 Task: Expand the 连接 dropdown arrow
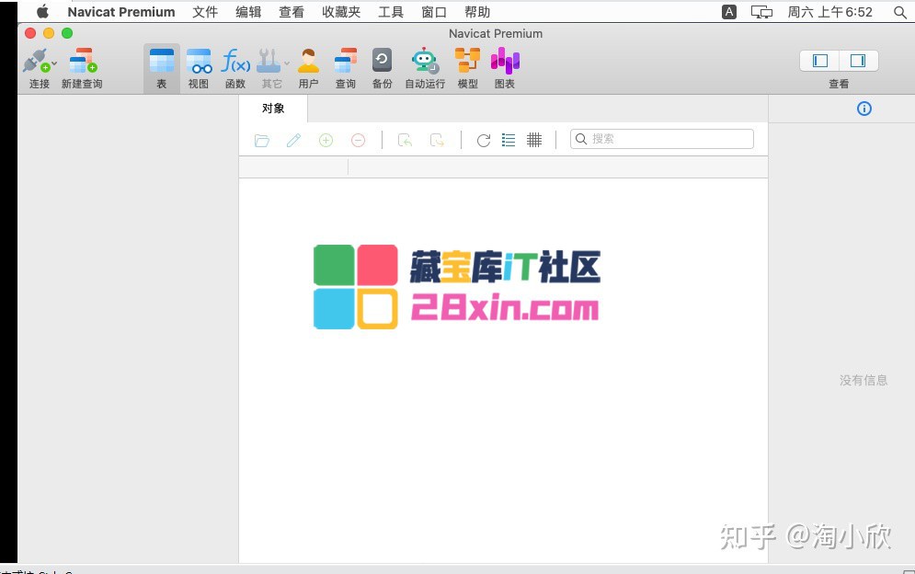point(54,63)
